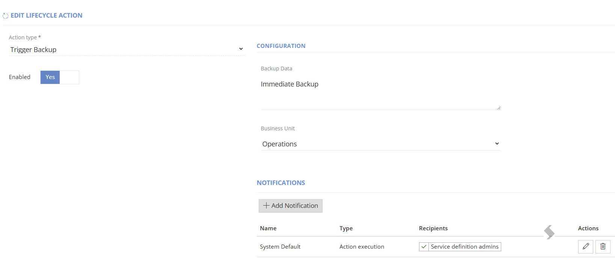615x264 pixels.
Task: Click the Actions column header
Action: 588,228
